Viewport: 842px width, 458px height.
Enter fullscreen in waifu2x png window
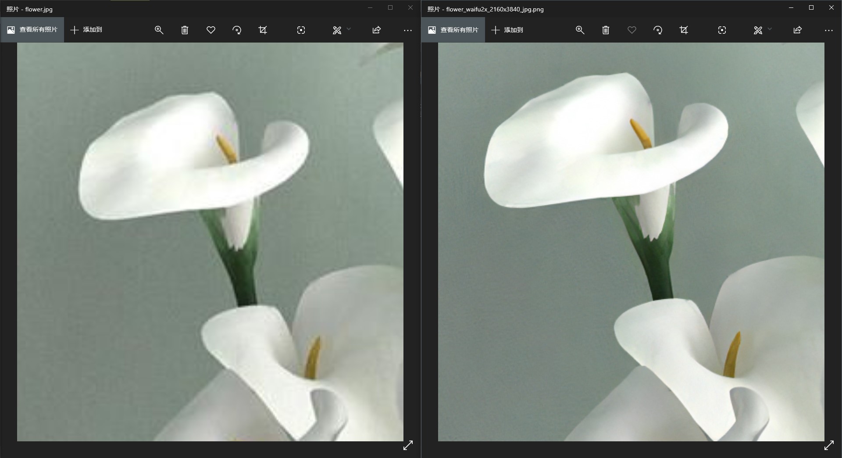pyautogui.click(x=829, y=445)
